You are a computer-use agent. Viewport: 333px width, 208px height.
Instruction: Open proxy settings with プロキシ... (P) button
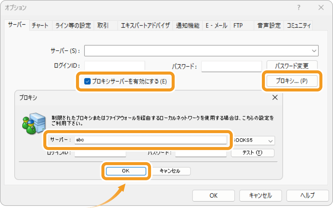pyautogui.click(x=292, y=81)
